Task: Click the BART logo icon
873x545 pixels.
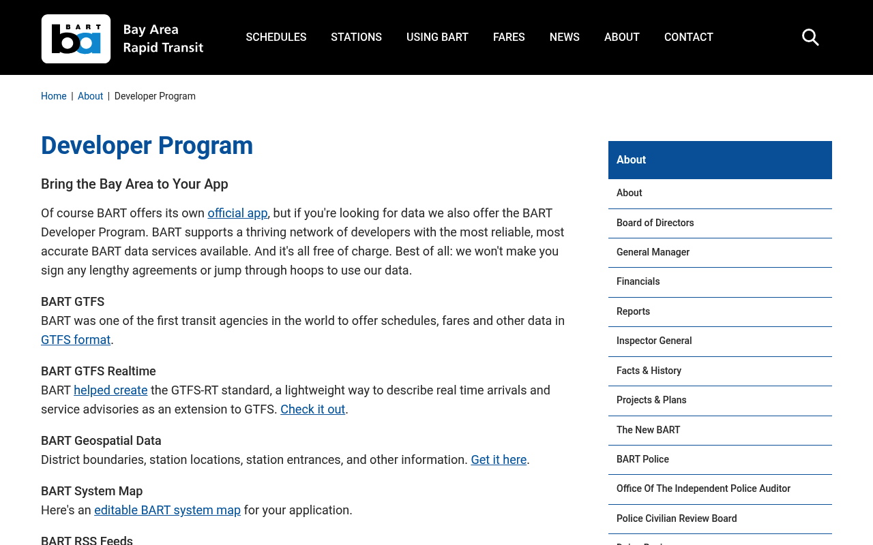Action: tap(76, 39)
